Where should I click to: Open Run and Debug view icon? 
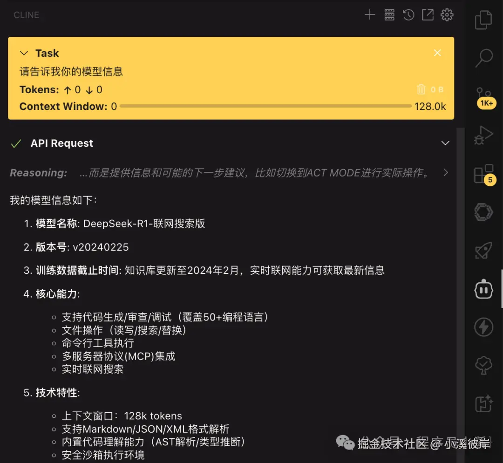(483, 135)
